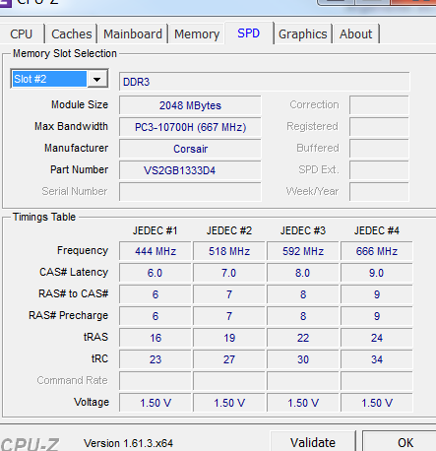Click the Validate button

(313, 442)
